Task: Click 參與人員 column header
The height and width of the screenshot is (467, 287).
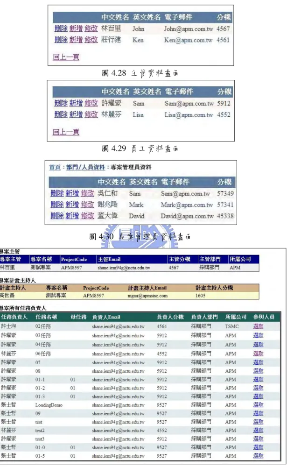Action: (x=264, y=317)
